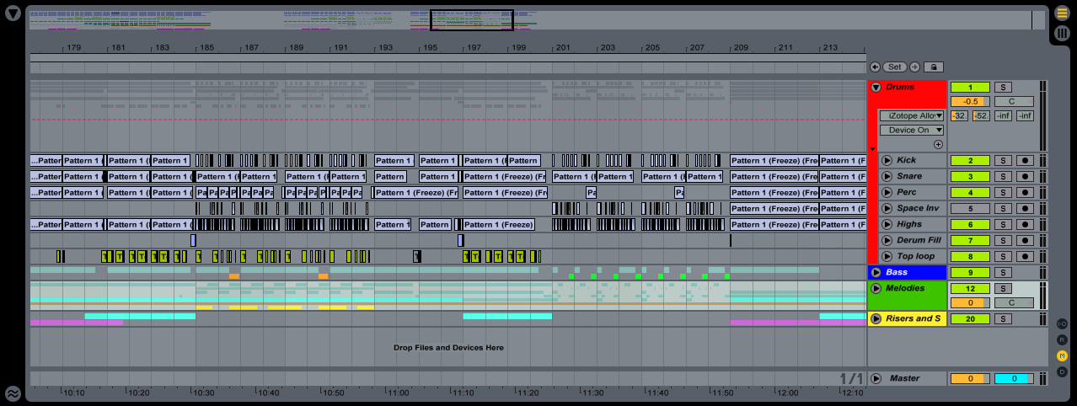Solo the Kick track

pyautogui.click(x=1003, y=160)
